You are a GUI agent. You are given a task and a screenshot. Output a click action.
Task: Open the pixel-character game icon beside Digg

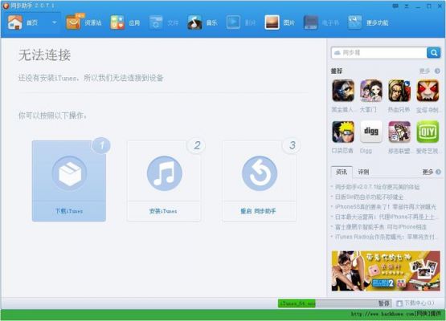(x=399, y=132)
